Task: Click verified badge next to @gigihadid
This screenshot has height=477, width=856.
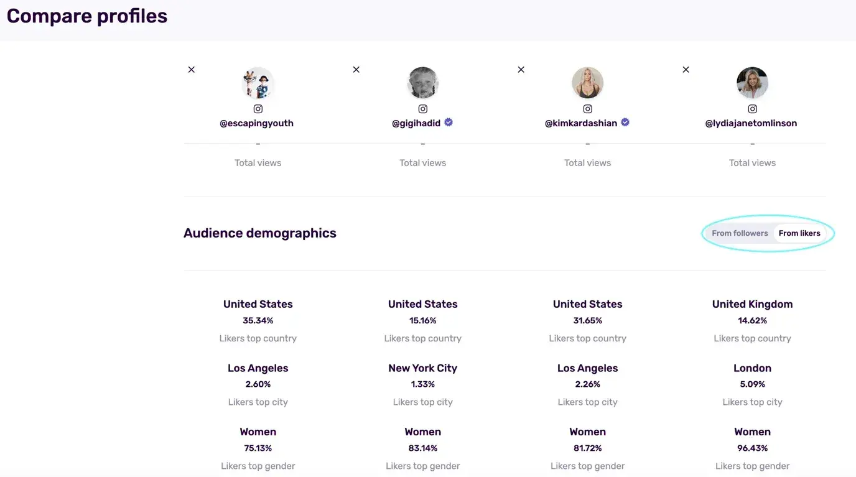Action: point(449,123)
